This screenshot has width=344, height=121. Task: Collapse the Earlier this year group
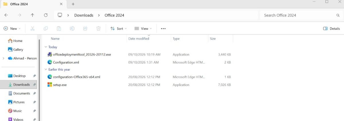coord(46,69)
